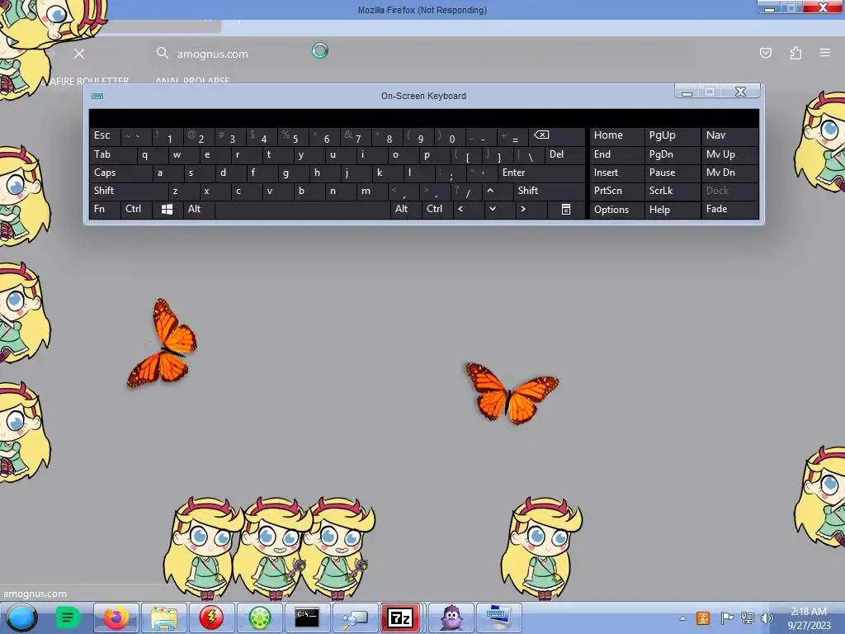Viewport: 845px width, 634px height.
Task: Click the Nav key
Action: (x=730, y=136)
